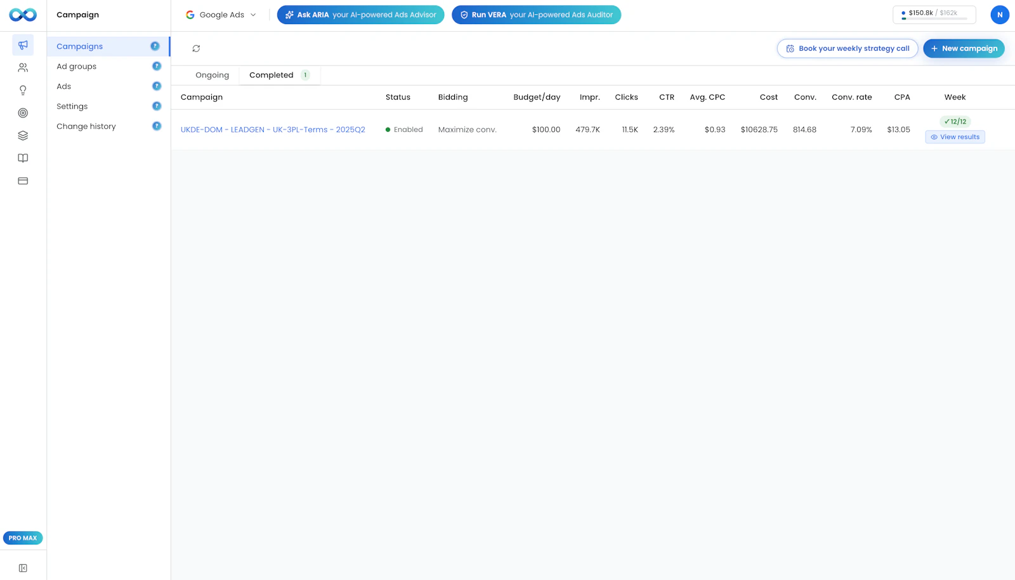
Task: Click the CTR column header
Action: (667, 97)
